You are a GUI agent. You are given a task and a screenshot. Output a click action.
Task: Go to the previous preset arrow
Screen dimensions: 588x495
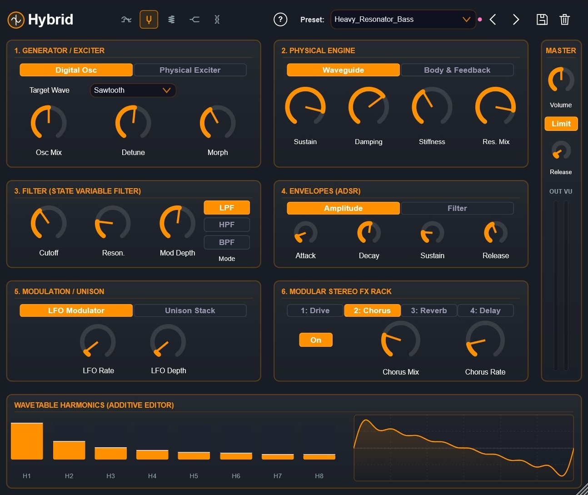(493, 20)
